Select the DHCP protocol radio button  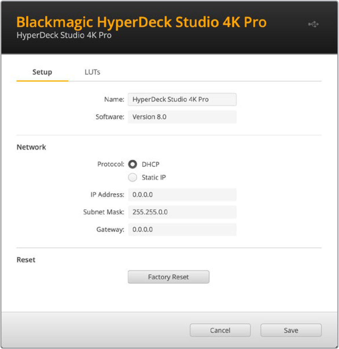[133, 164]
